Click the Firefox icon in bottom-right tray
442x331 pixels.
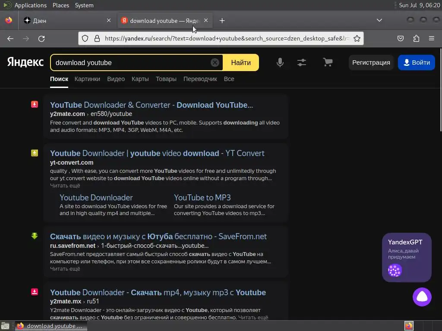coord(409,326)
